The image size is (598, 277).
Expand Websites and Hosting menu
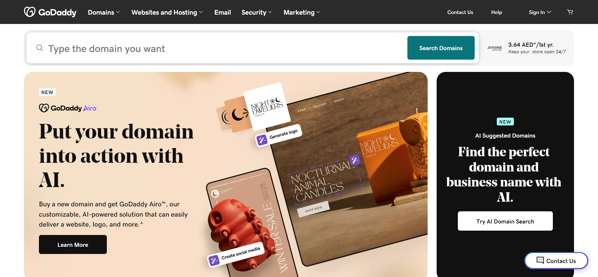tap(167, 12)
